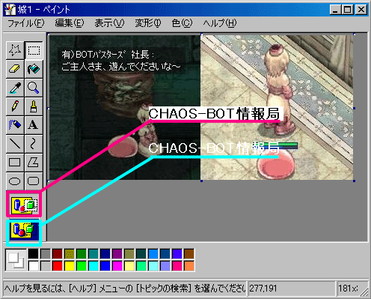
Task: Select the dotted olive color swatch
Action: (x=70, y=254)
